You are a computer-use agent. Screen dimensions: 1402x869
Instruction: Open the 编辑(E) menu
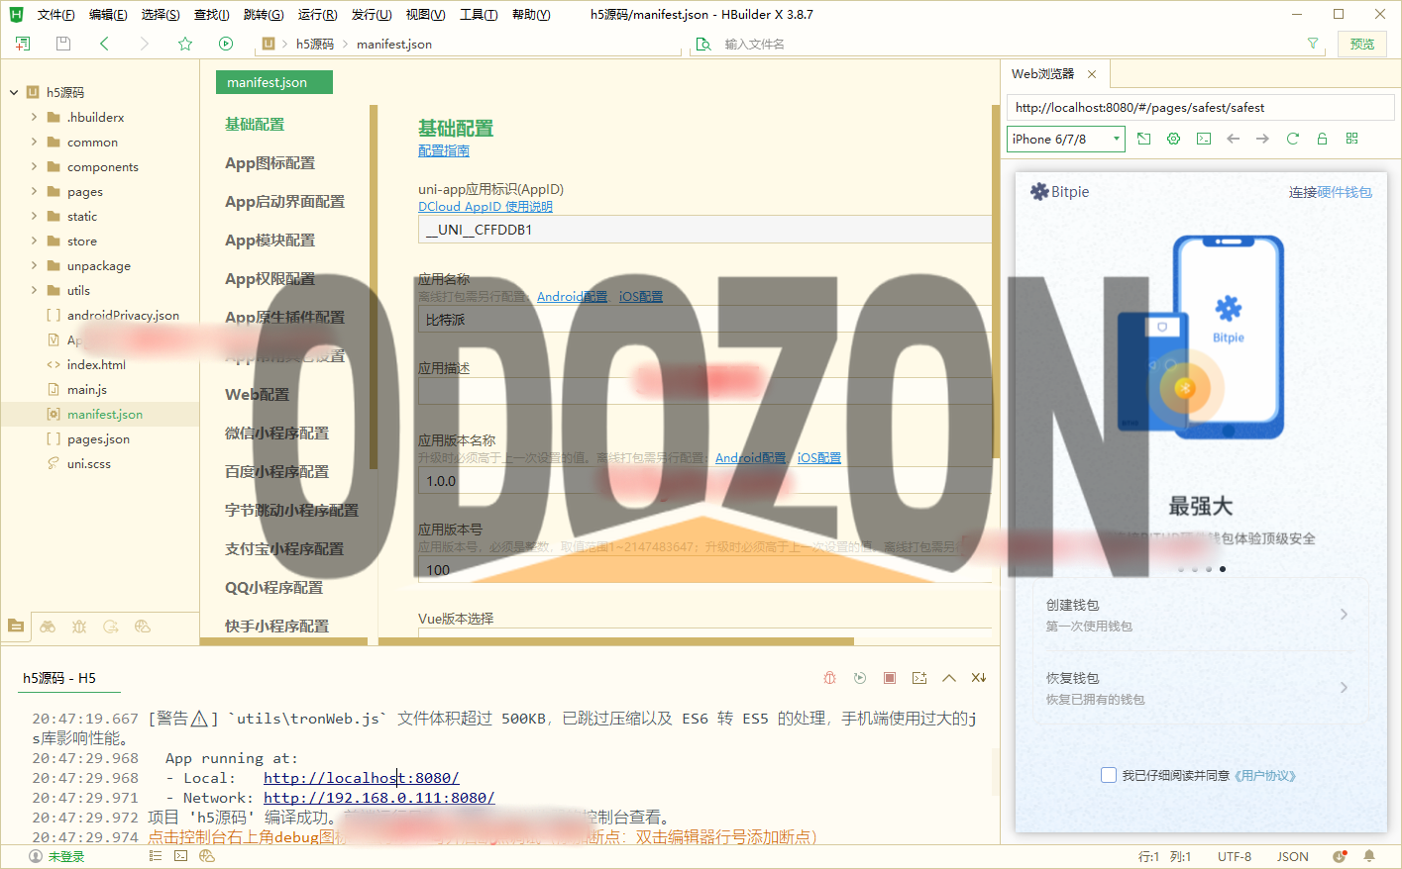coord(108,14)
